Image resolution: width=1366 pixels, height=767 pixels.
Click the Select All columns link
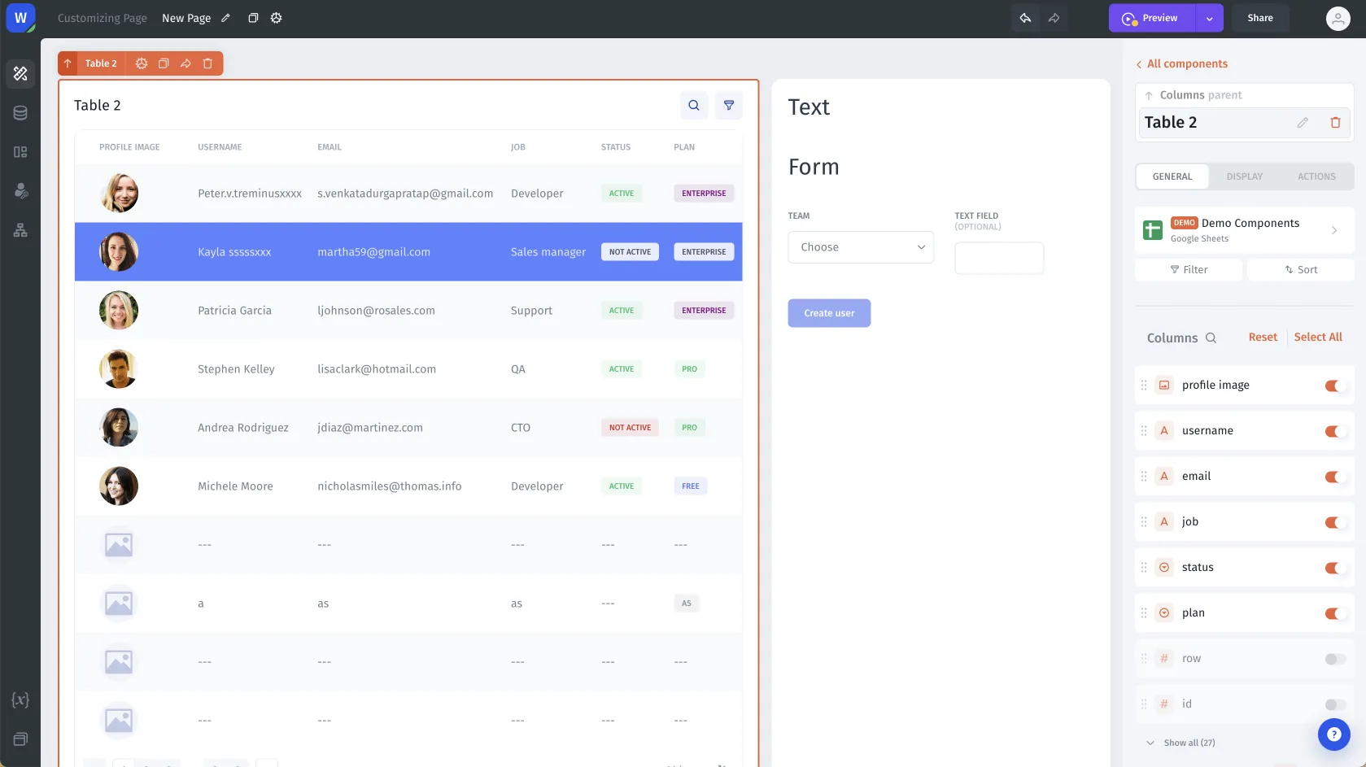1318,336
